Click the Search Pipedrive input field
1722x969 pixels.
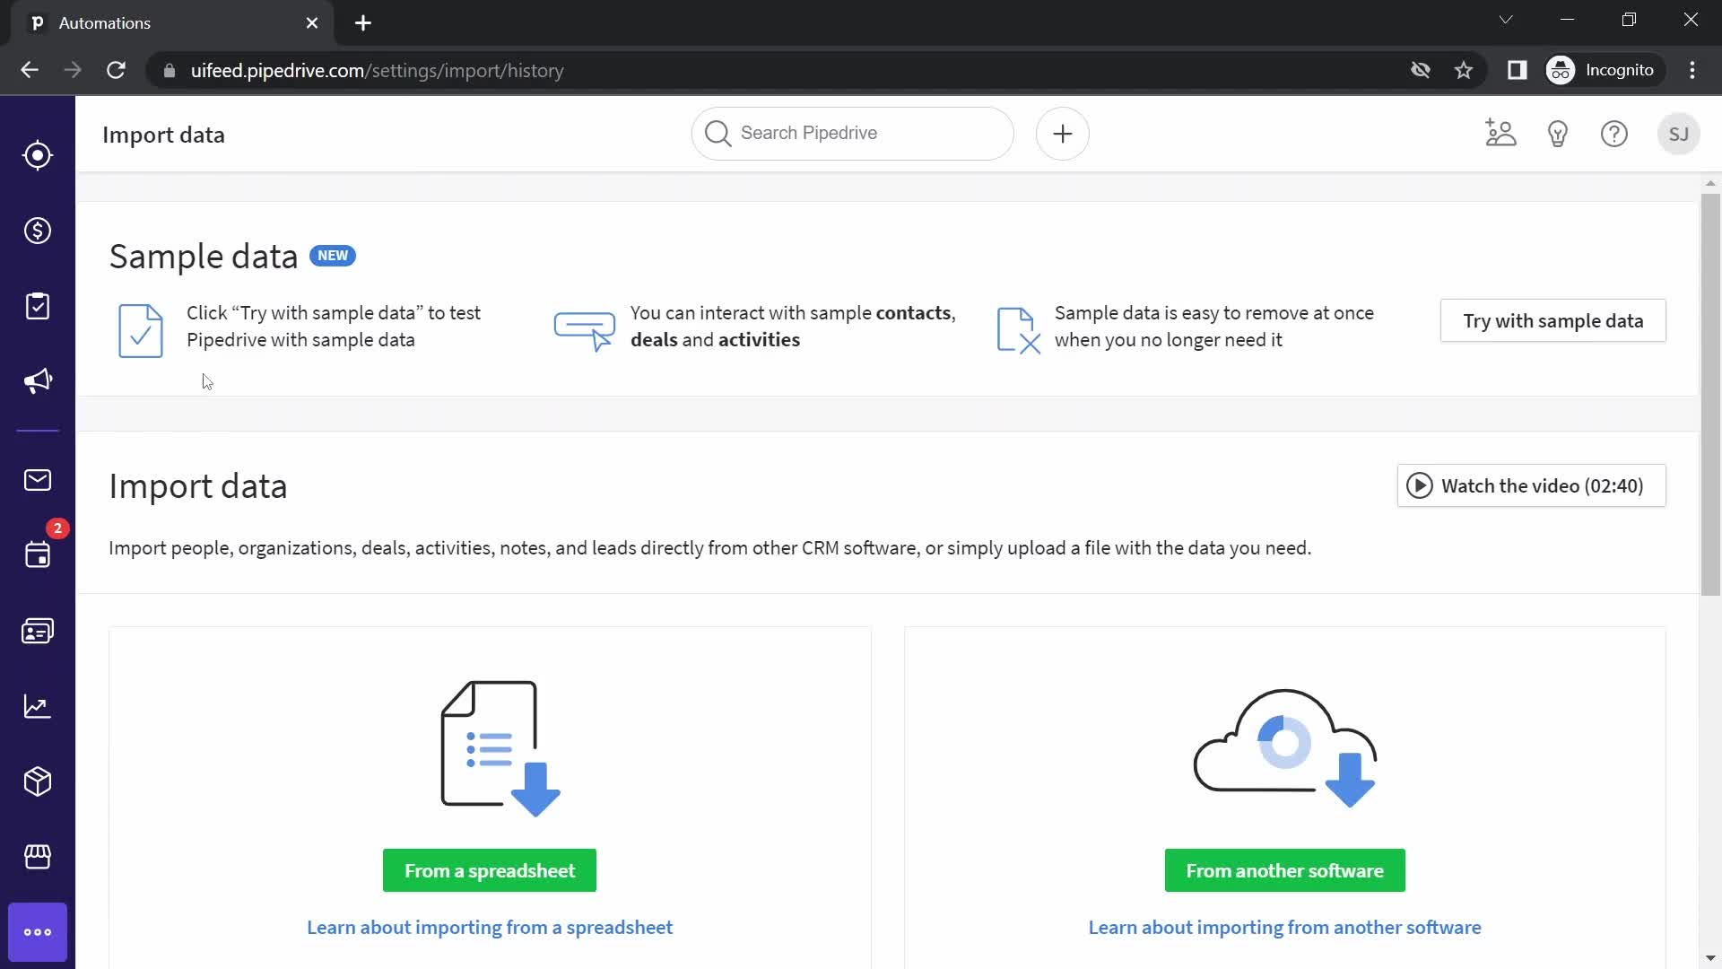point(854,134)
